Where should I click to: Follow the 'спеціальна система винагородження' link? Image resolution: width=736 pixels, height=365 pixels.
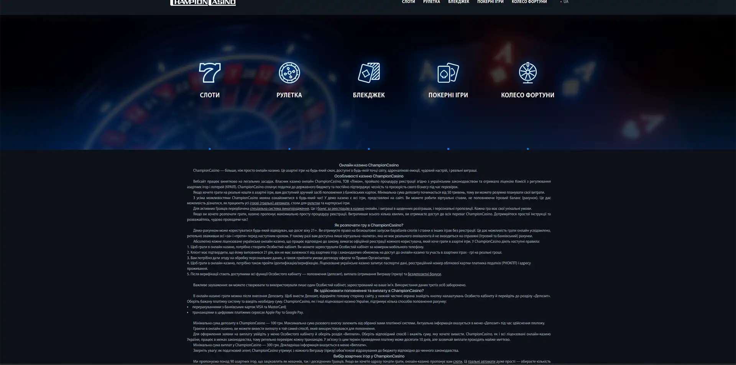[279, 209]
